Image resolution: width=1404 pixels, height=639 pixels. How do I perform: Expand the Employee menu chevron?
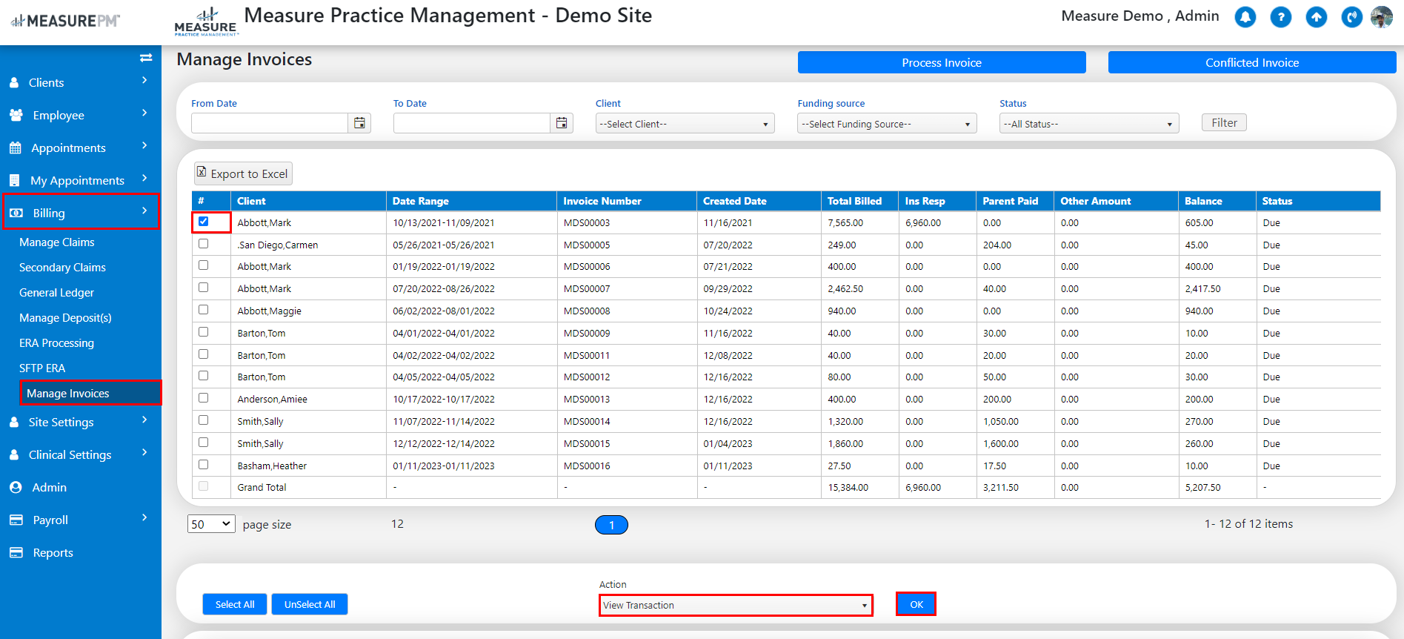144,113
